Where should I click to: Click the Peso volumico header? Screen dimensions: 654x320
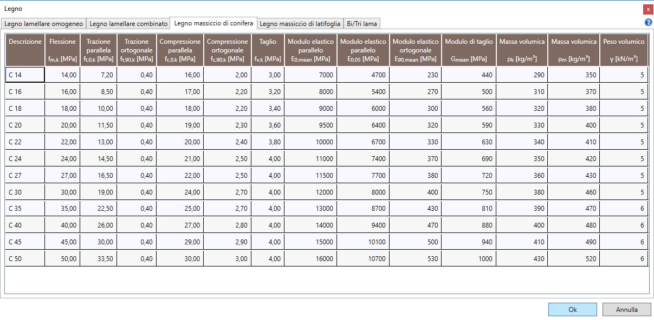tap(624, 50)
